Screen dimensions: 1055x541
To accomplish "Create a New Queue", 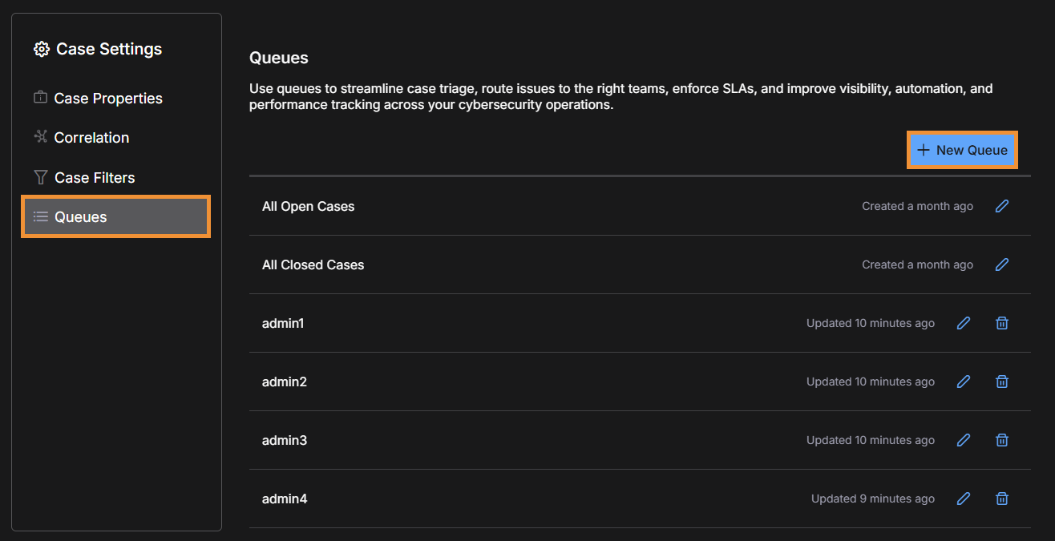I will pyautogui.click(x=962, y=150).
